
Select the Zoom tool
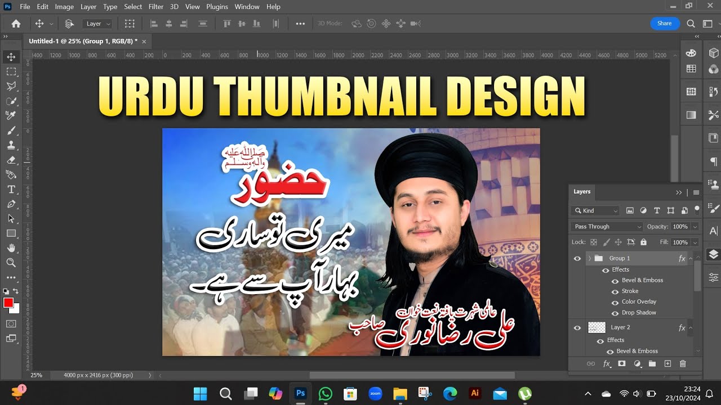click(11, 262)
